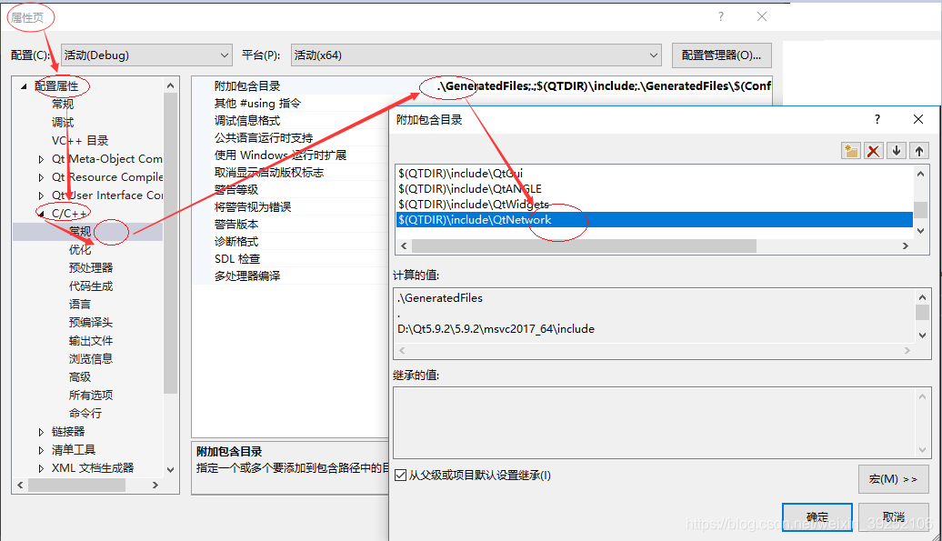This screenshot has height=541, width=942.
Task: Select 预处理器 tree item
Action: point(91,268)
